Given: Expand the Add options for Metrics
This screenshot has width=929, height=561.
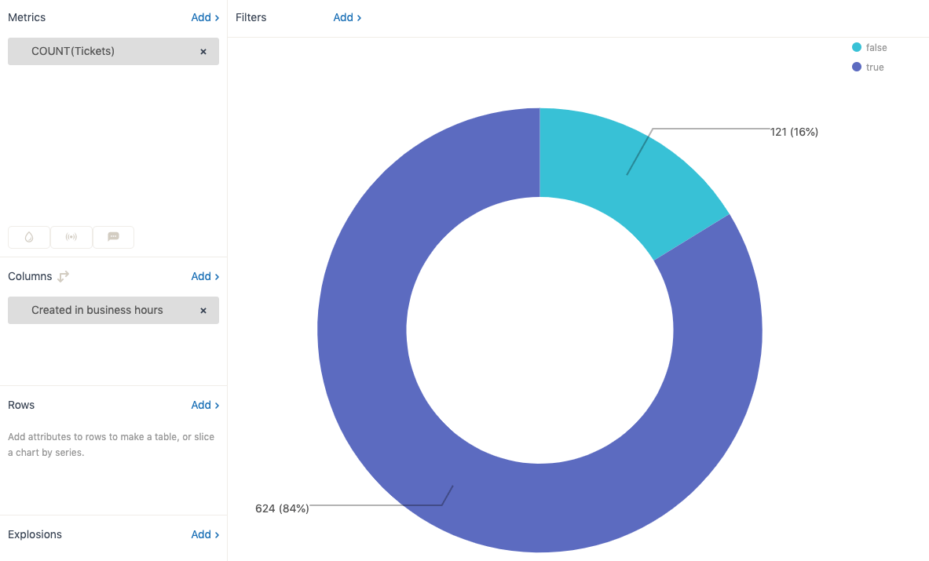Looking at the screenshot, I should click(204, 17).
